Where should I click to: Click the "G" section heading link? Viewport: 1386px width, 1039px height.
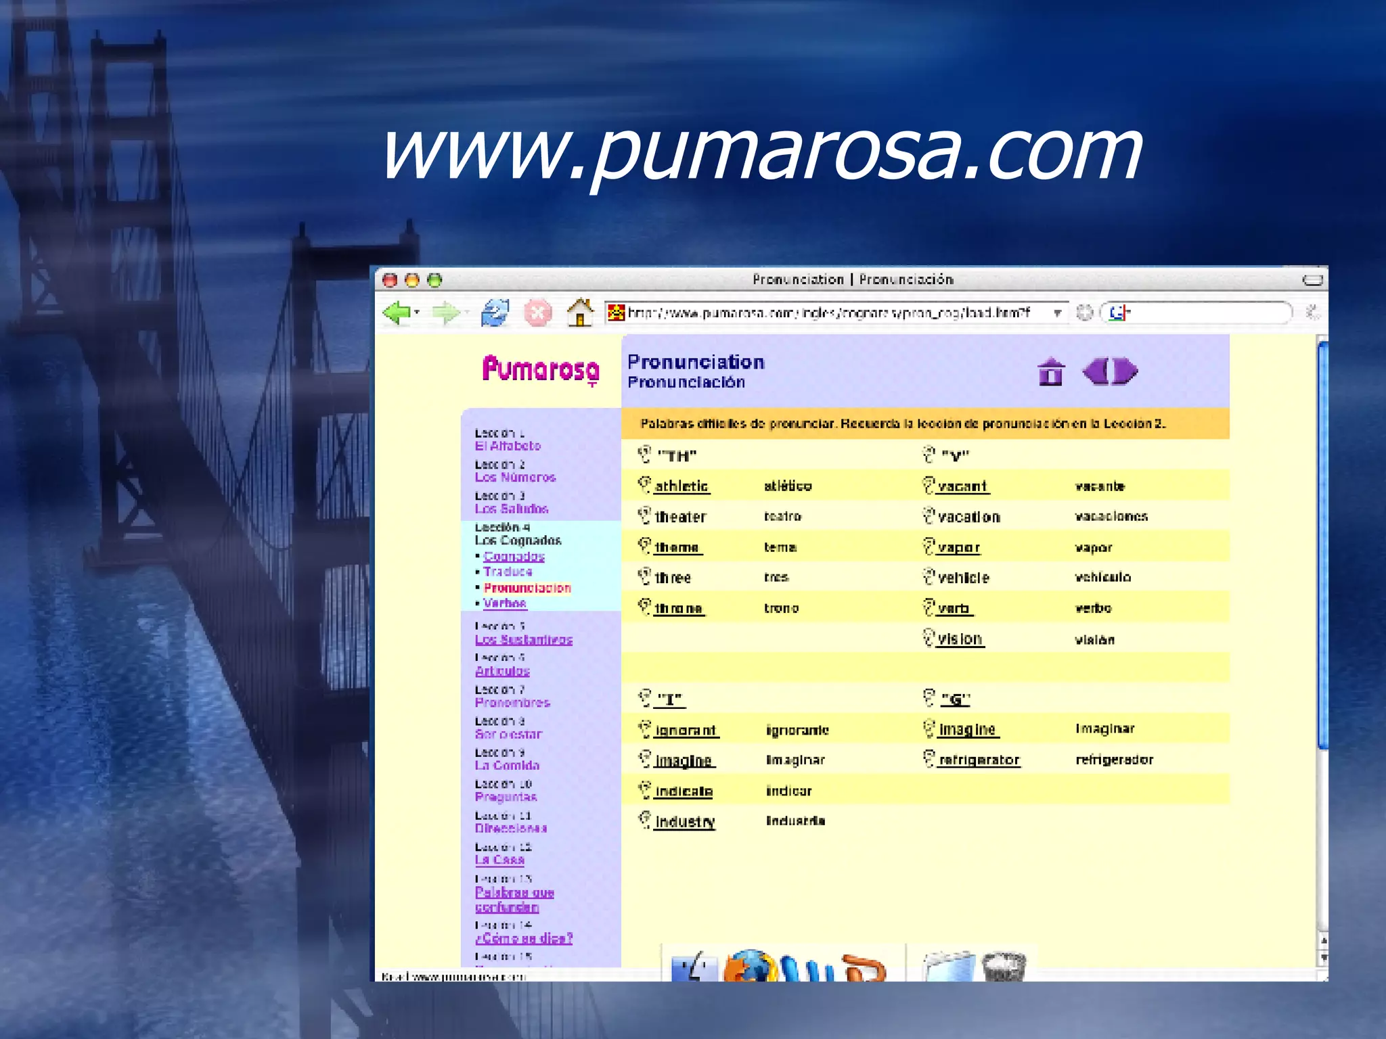955,699
